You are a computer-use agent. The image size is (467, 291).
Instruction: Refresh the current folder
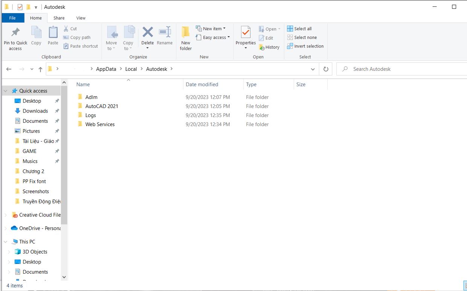coord(326,69)
